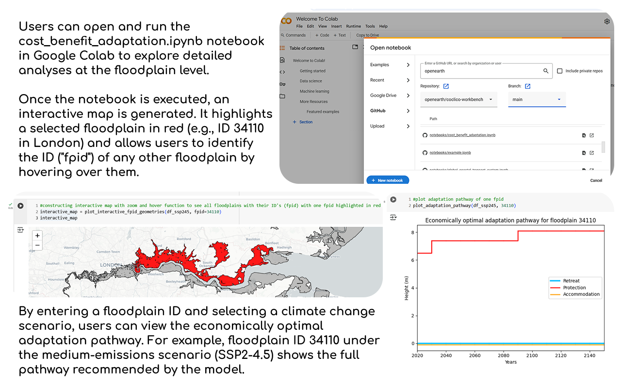Enable Include private repos checkbox
Viewport: 621px width, 388px height.
click(x=560, y=71)
